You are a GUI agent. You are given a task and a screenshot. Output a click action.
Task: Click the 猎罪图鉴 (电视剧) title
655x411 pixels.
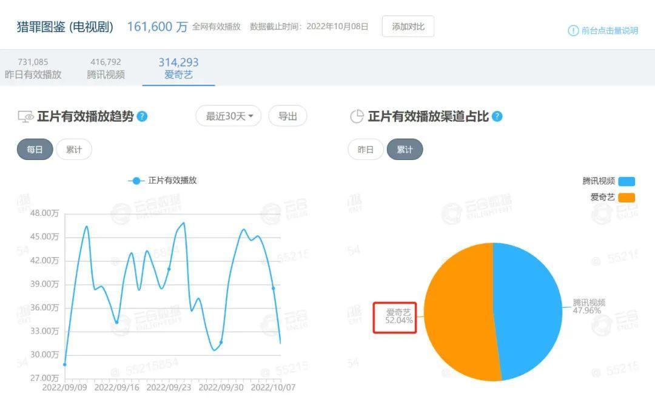click(65, 26)
